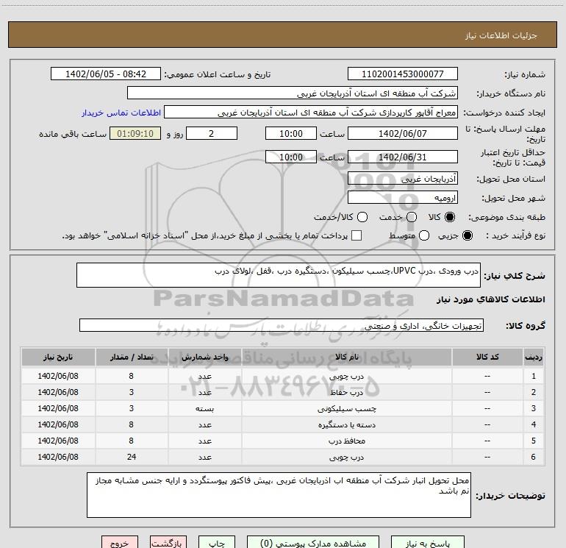Click item name چسب سیلیکونی in row 3
566x548 pixels.
(x=346, y=408)
